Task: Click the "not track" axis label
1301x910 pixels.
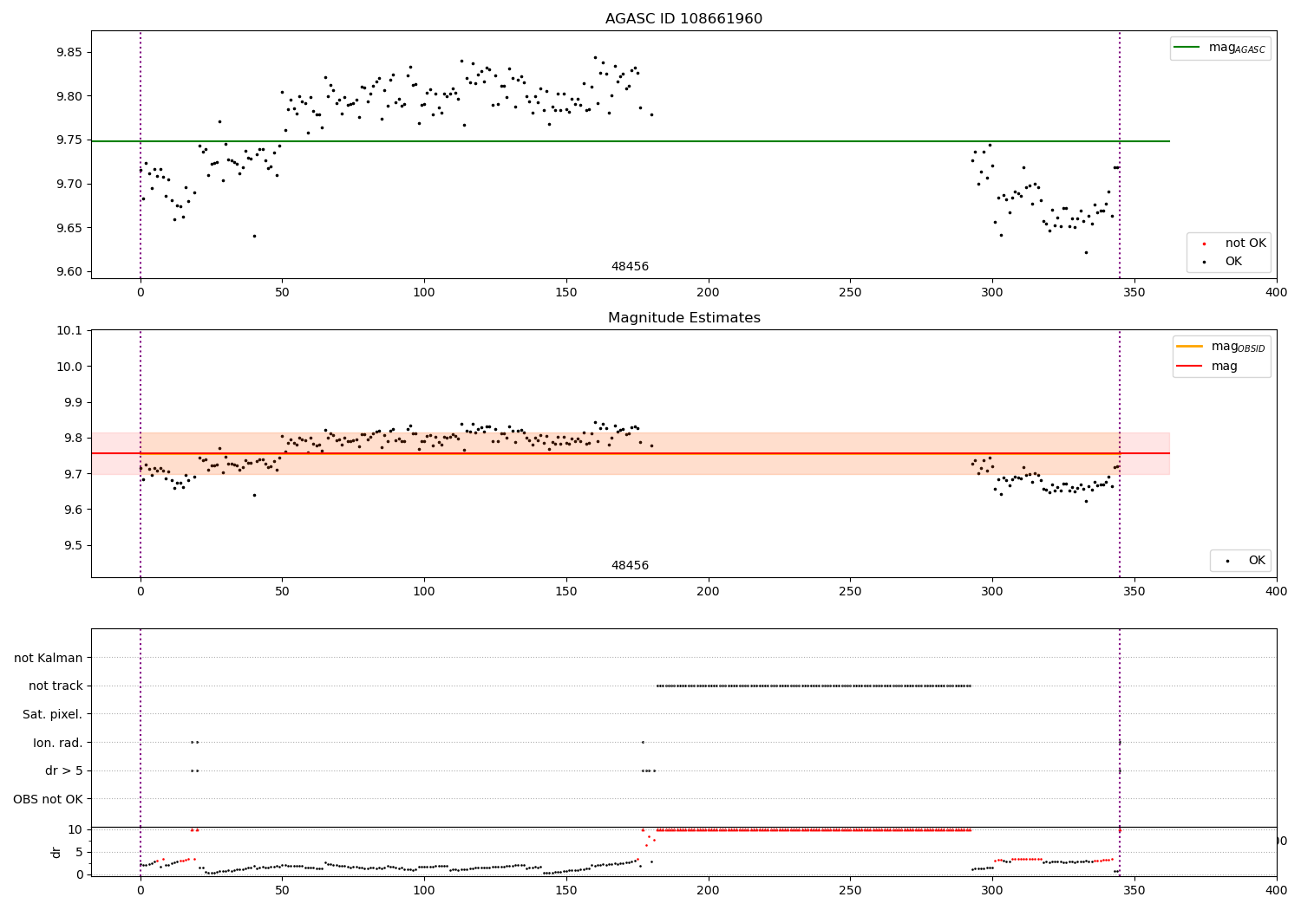Action: tap(56, 686)
